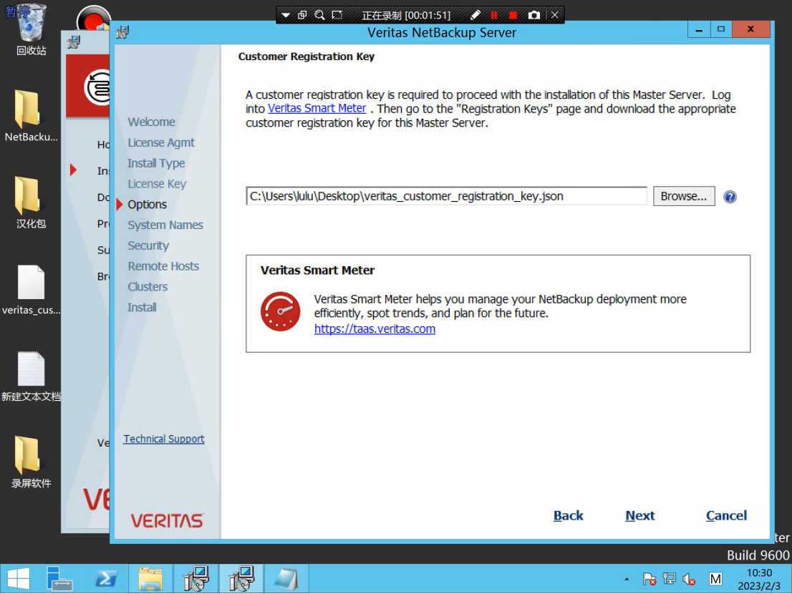Click the network tray icon
Screen dimensions: 792x594
click(x=670, y=579)
